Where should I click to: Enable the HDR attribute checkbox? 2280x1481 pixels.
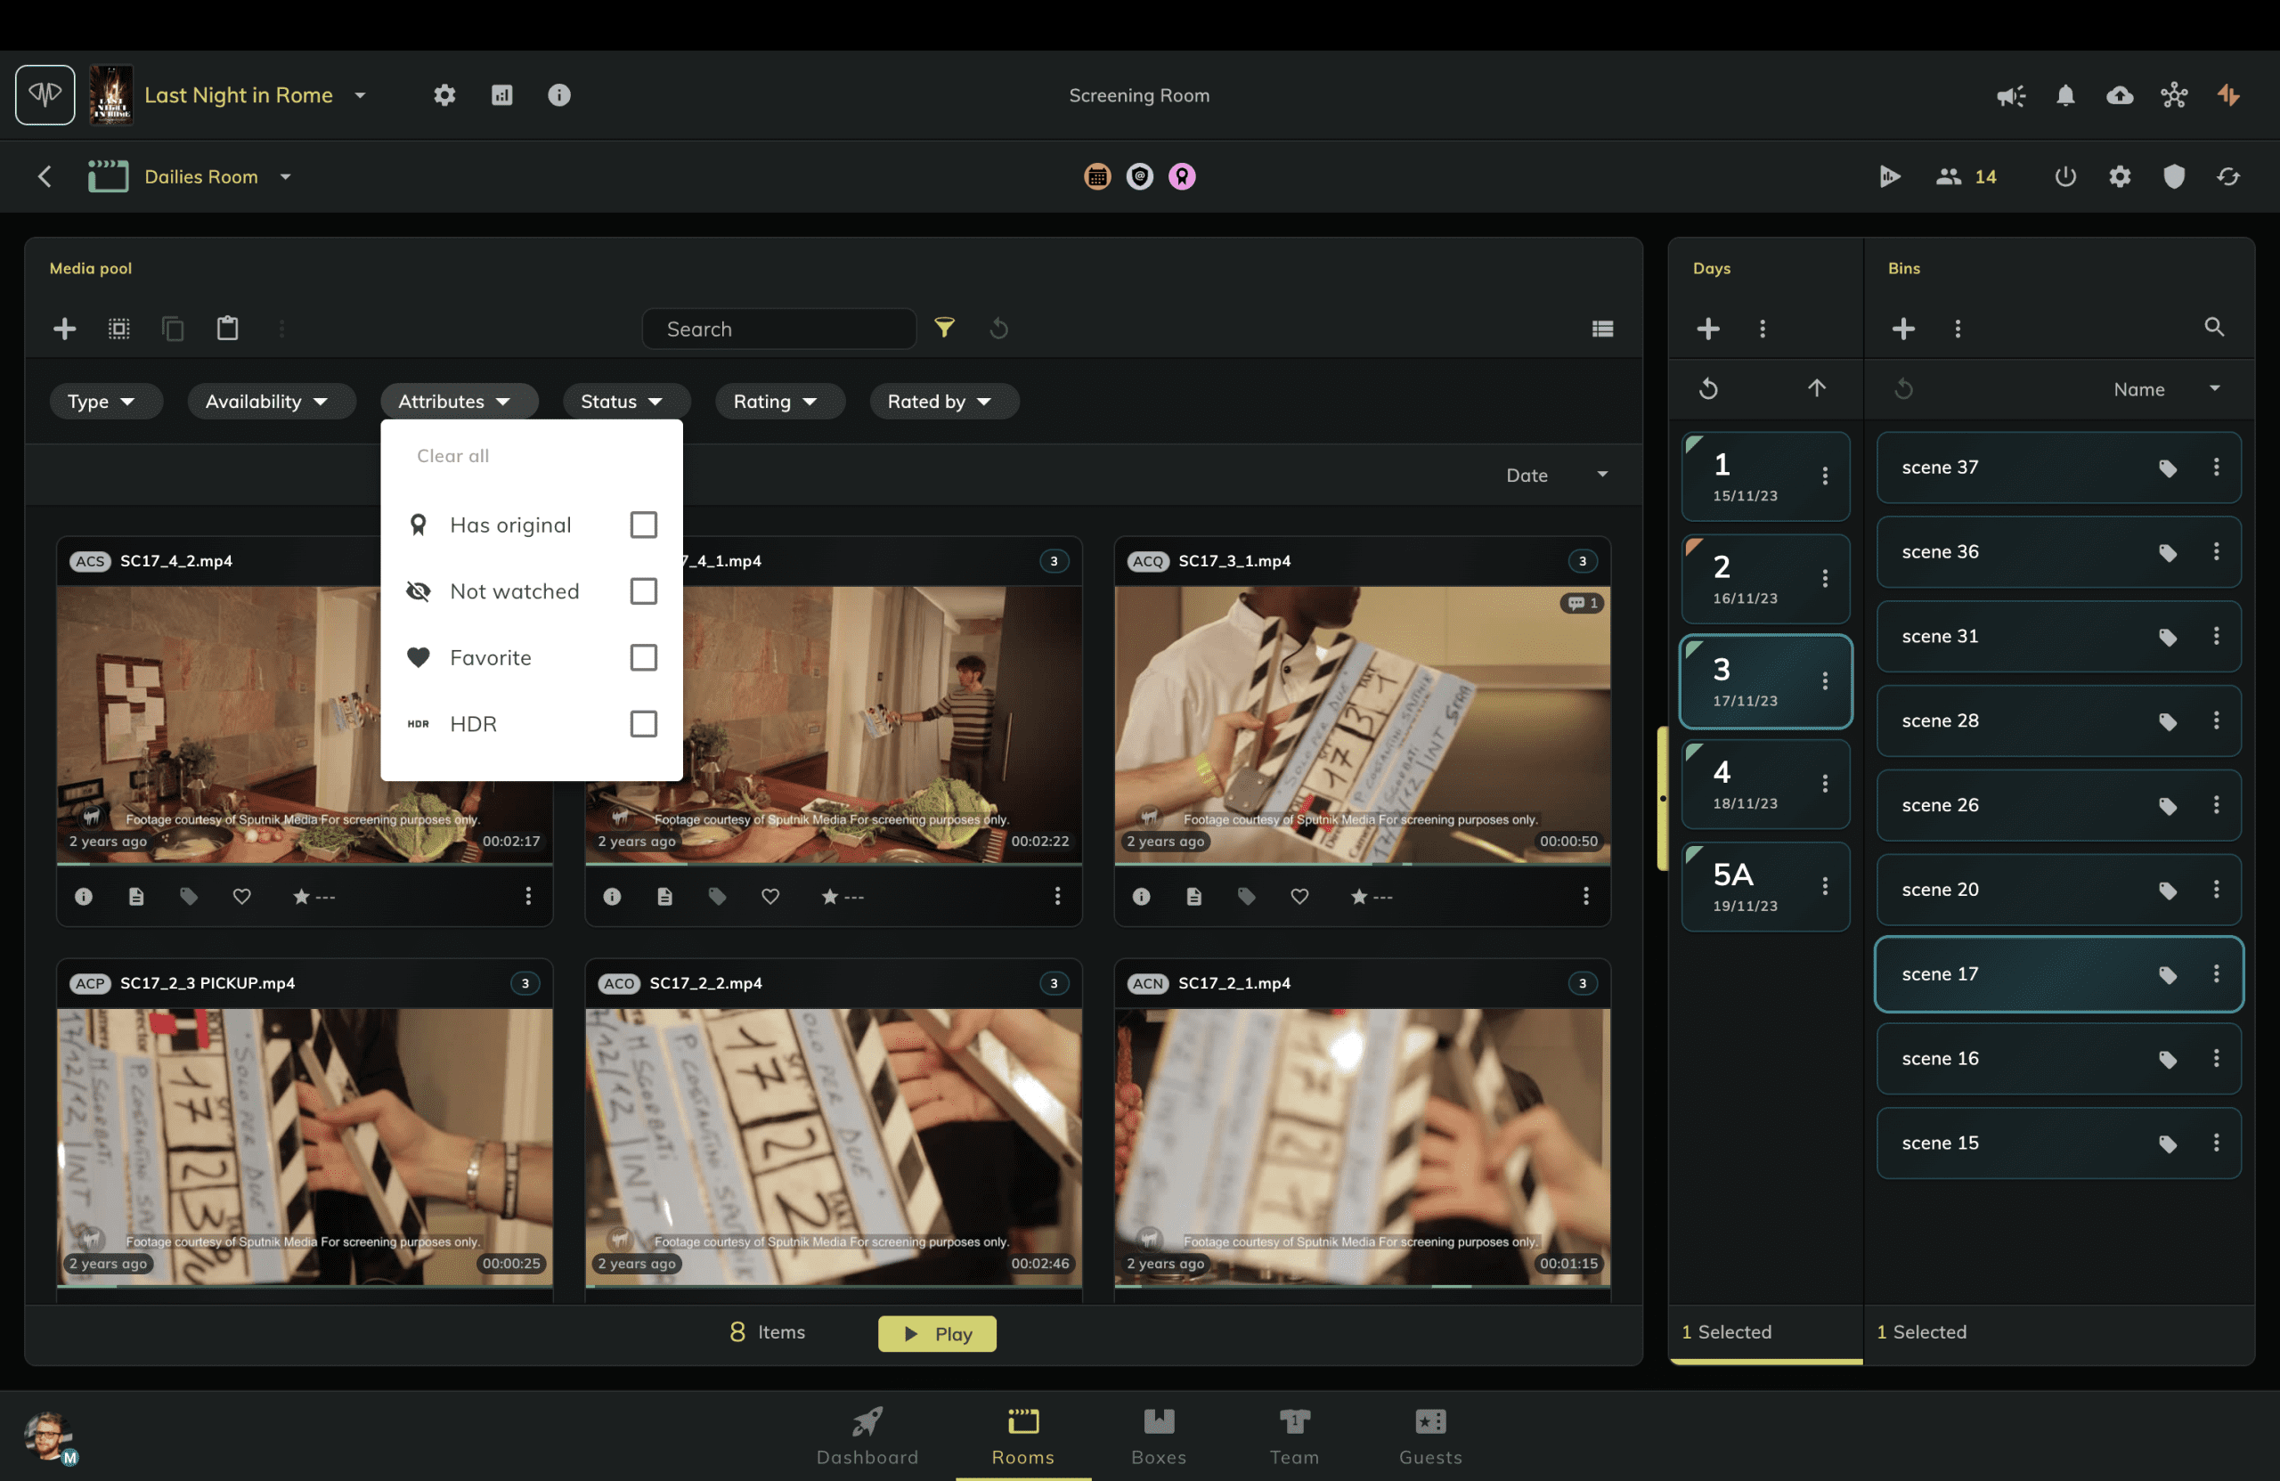point(643,723)
